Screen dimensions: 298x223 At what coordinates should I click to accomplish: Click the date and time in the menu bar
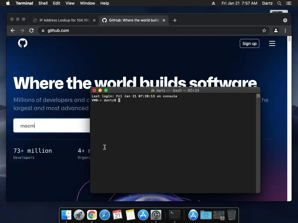click(239, 3)
